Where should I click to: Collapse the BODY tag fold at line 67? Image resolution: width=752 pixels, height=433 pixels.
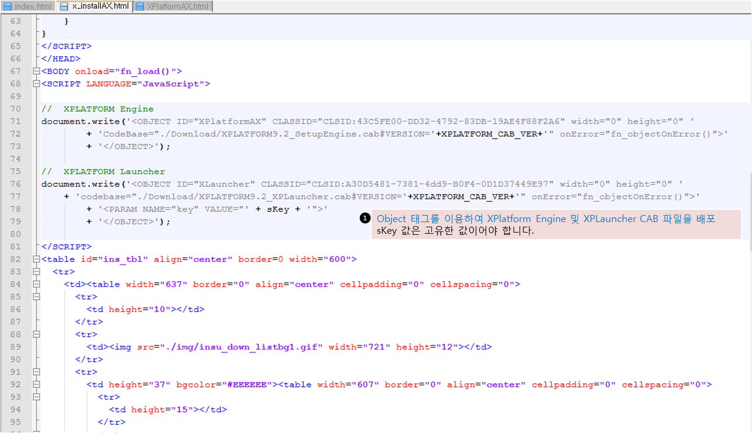tap(37, 71)
